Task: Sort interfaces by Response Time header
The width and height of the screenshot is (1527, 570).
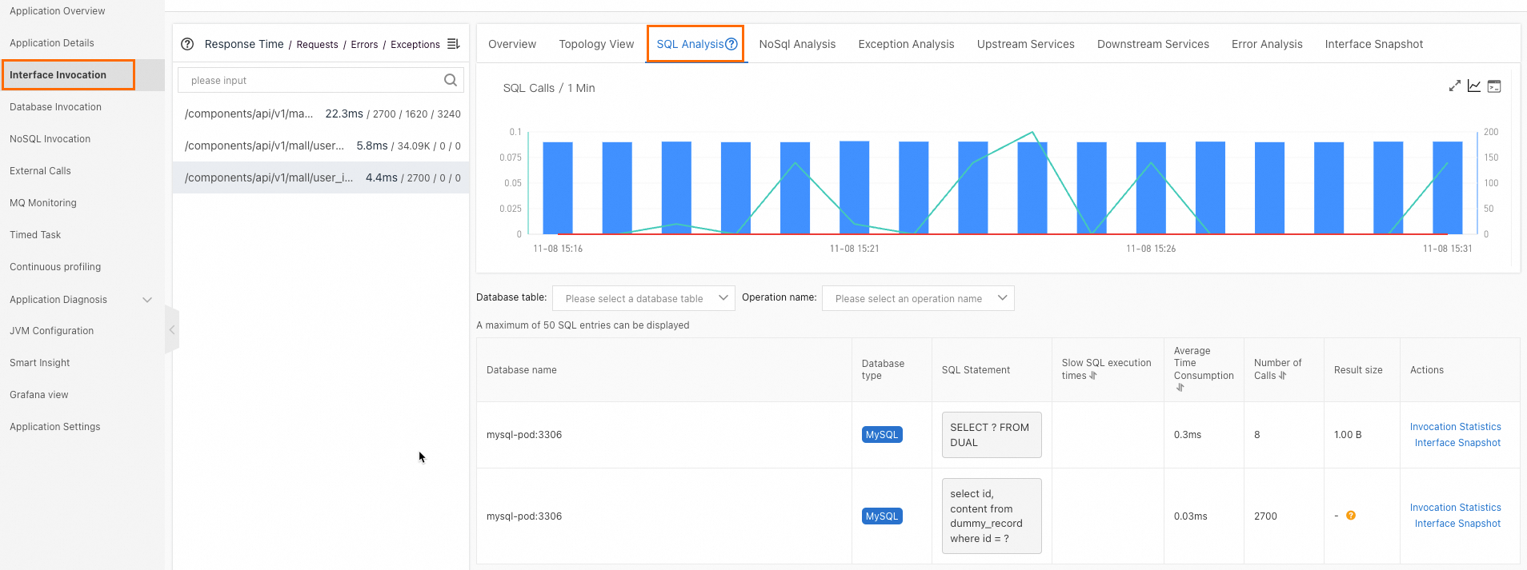Action: click(244, 44)
